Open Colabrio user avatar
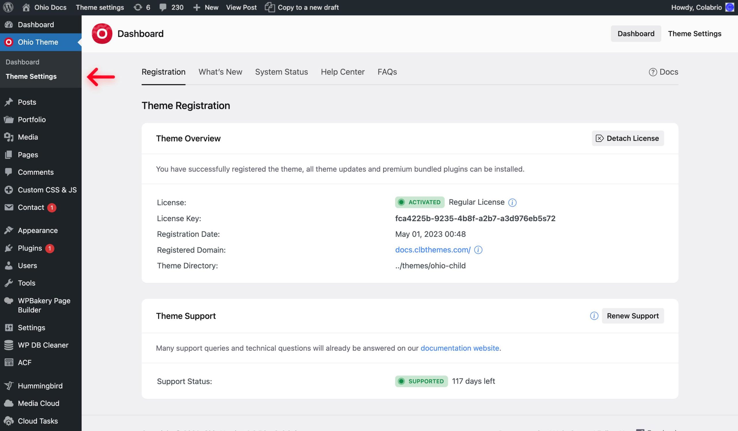The height and width of the screenshot is (431, 738). click(729, 7)
